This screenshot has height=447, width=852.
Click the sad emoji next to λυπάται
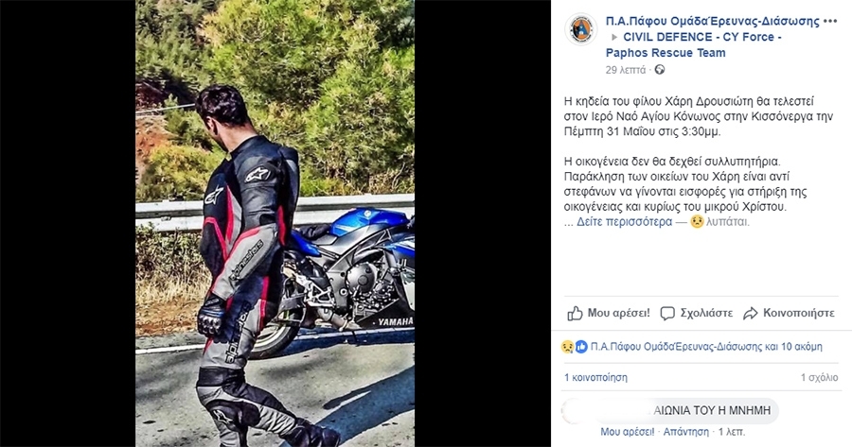[697, 221]
